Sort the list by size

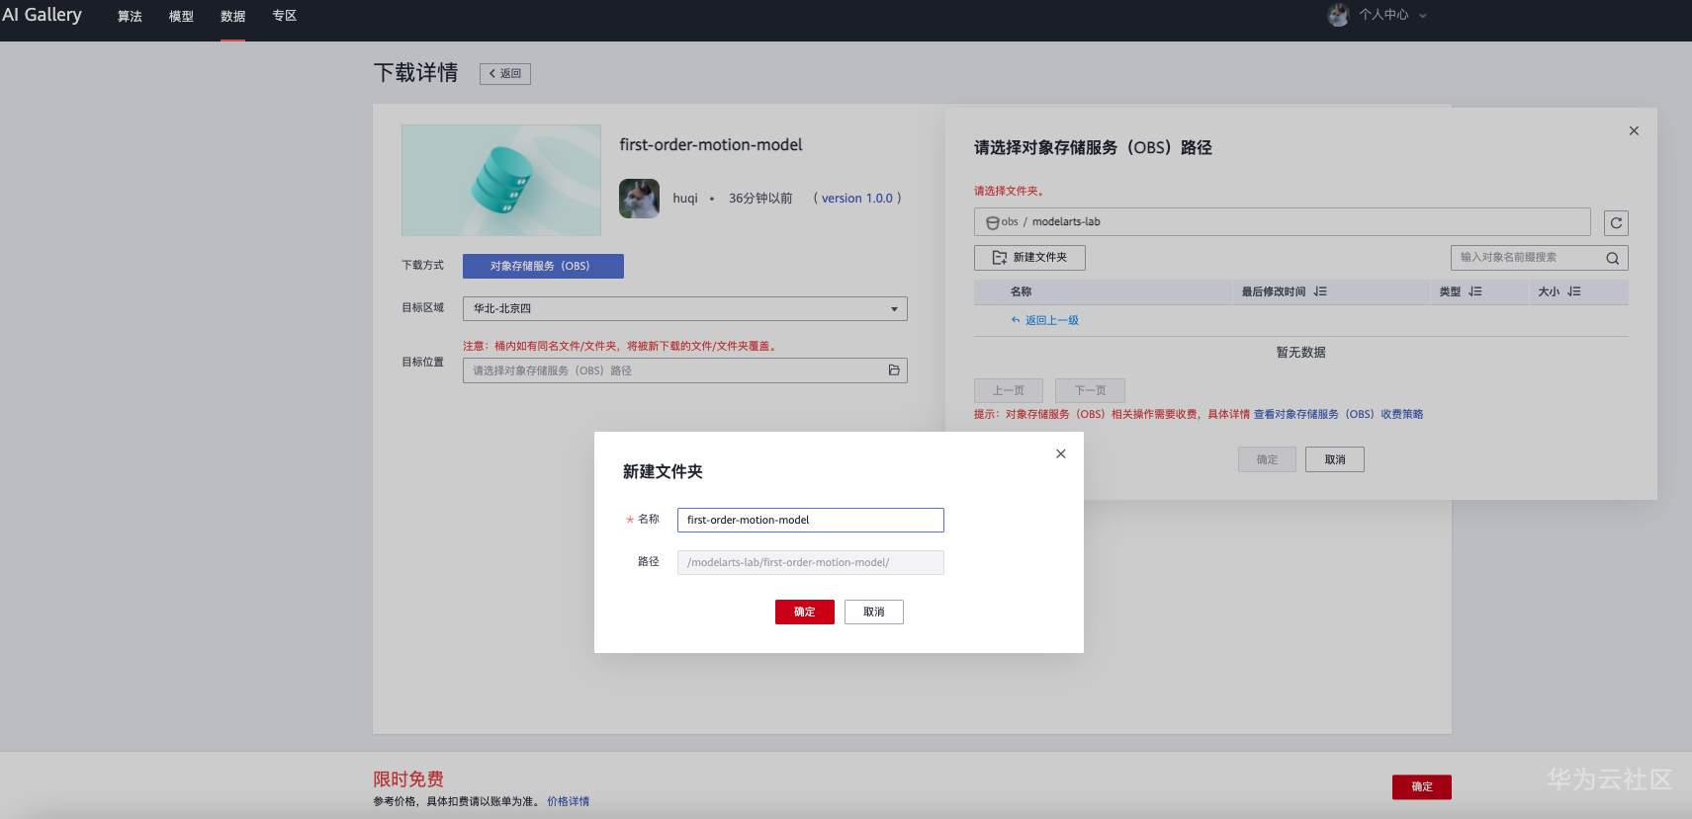[1574, 291]
